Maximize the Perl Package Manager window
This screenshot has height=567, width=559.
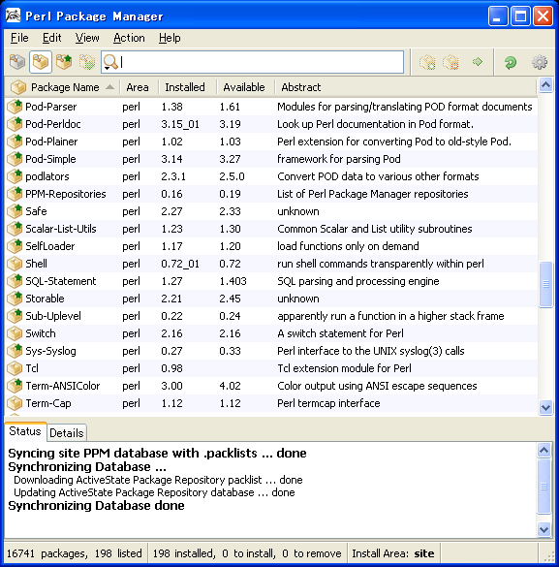click(520, 16)
